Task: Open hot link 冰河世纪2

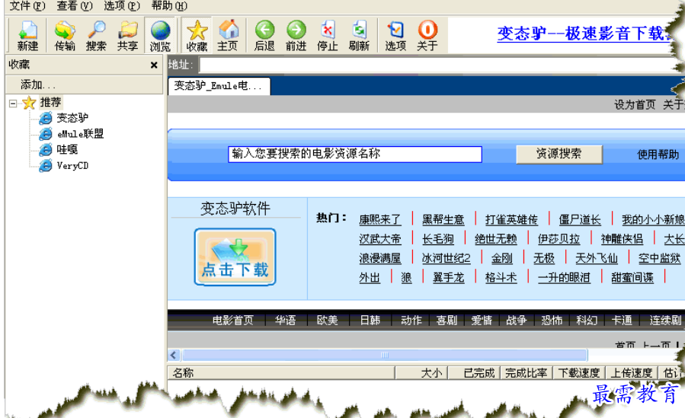Action: click(x=446, y=258)
